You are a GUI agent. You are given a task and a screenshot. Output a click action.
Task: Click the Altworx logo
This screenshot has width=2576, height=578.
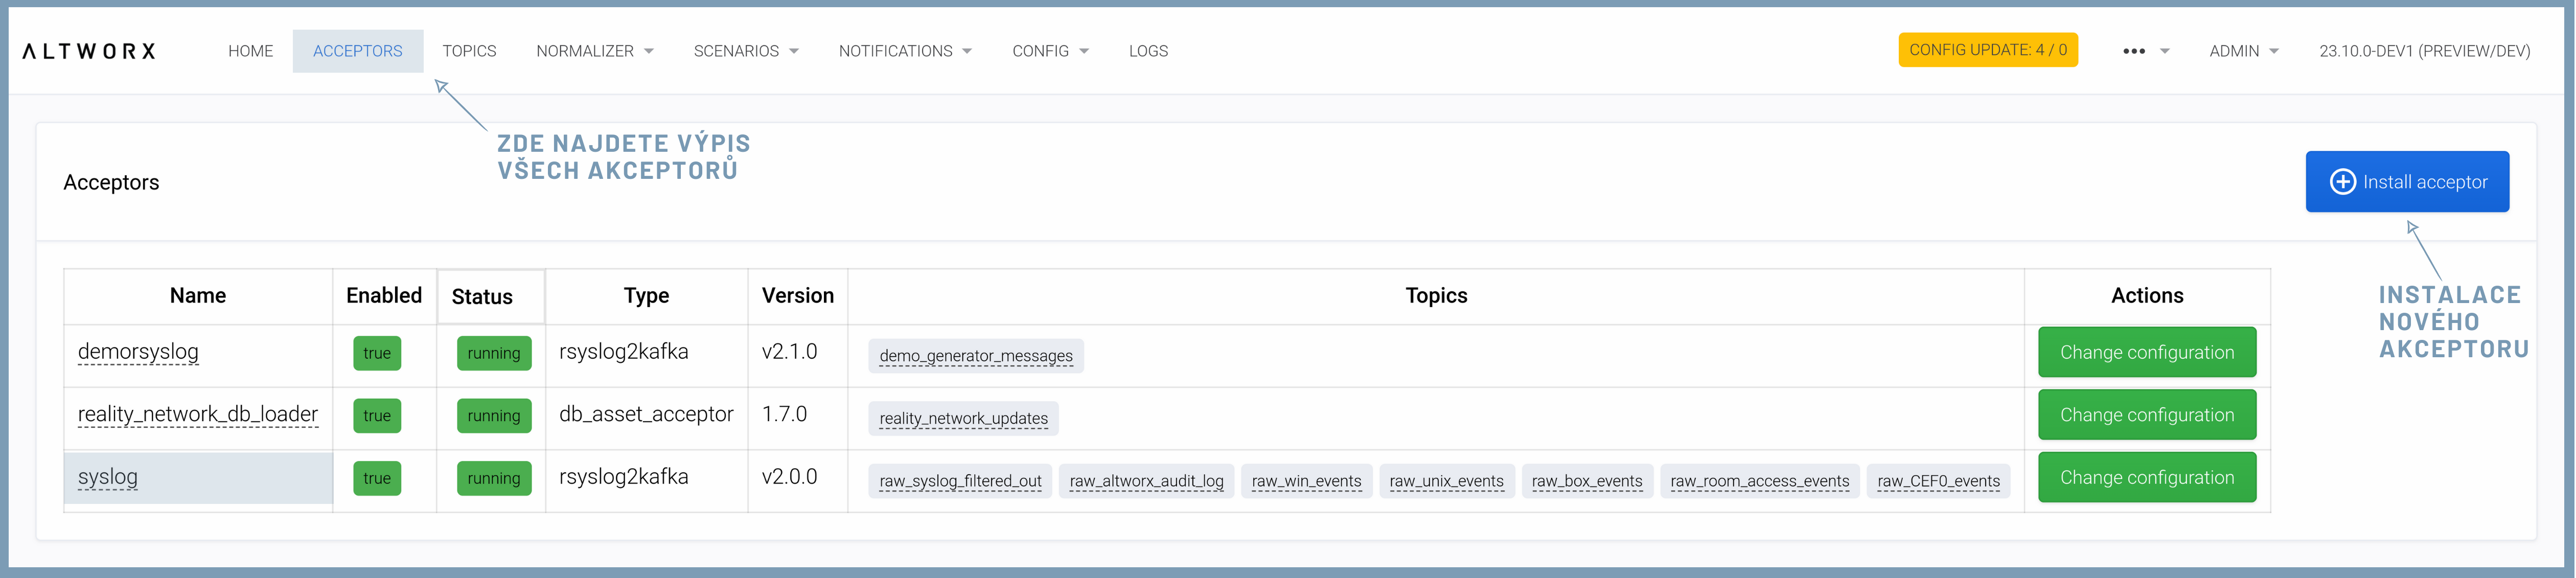pos(89,51)
